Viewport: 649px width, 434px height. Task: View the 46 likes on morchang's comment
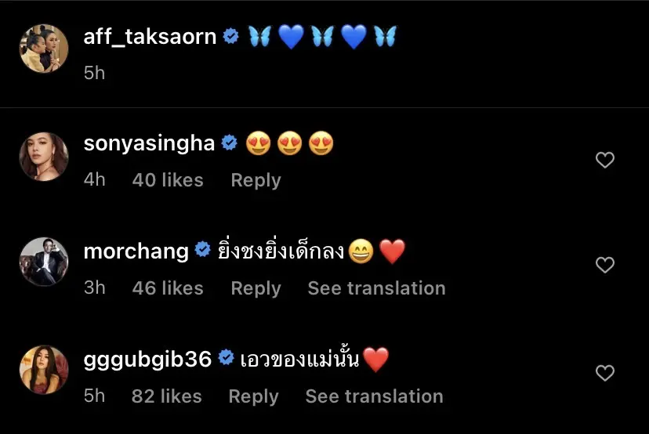coord(168,288)
